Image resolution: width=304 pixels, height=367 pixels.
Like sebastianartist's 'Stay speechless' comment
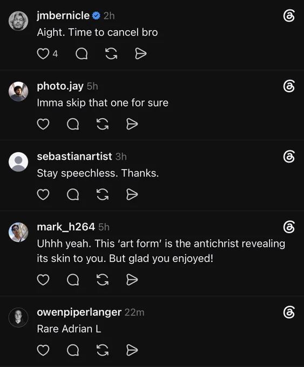tap(43, 194)
